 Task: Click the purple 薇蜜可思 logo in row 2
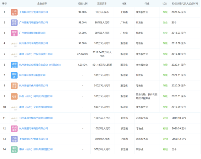(14, 23)
